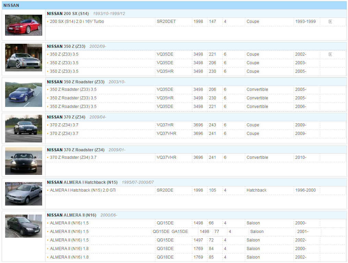Click the 2010- year cell

(x=300, y=157)
